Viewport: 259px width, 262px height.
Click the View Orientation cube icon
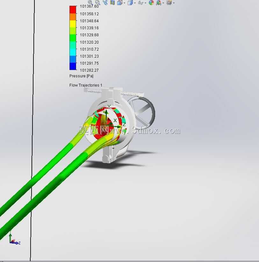pos(120,3)
